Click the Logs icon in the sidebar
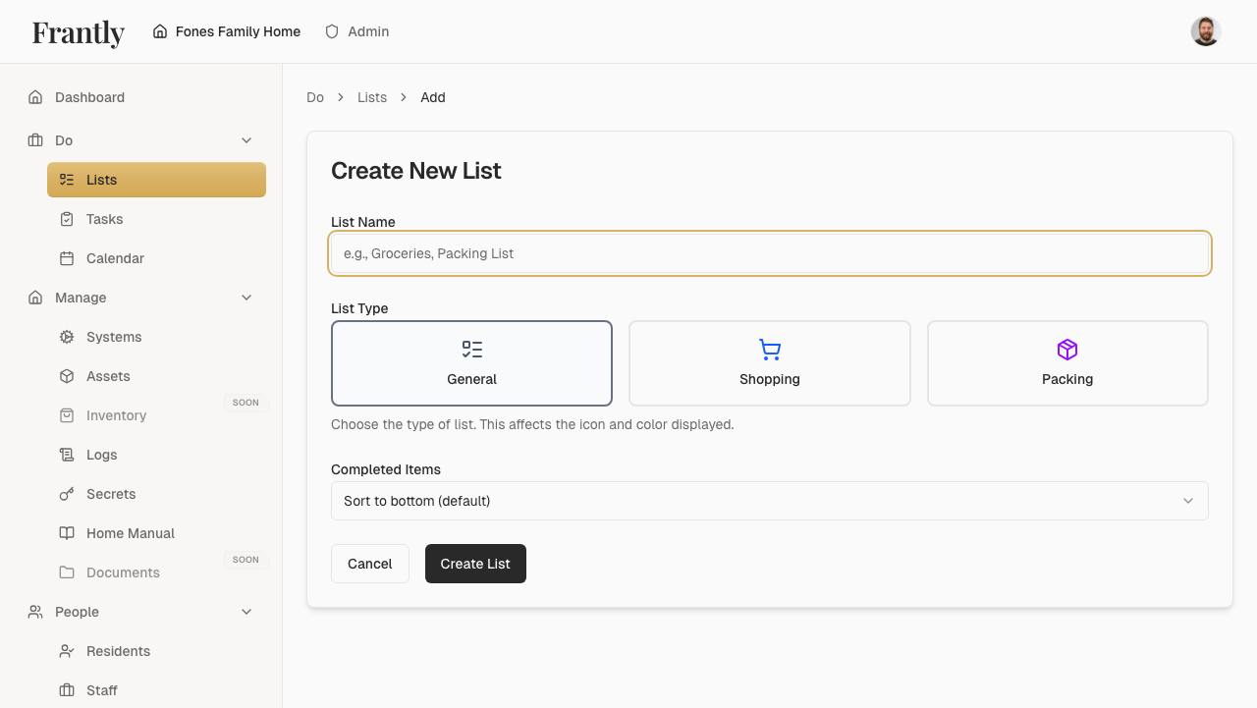This screenshot has height=708, width=1257. pyautogui.click(x=67, y=455)
